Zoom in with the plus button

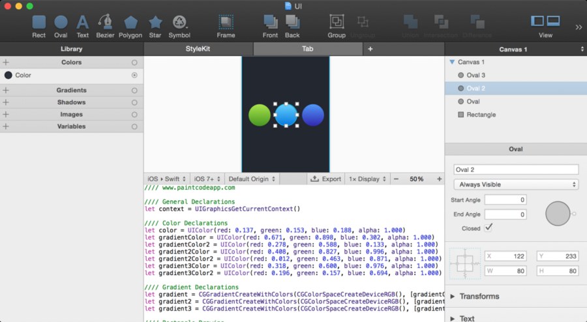point(440,179)
